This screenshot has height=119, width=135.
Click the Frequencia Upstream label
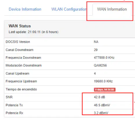(21, 81)
